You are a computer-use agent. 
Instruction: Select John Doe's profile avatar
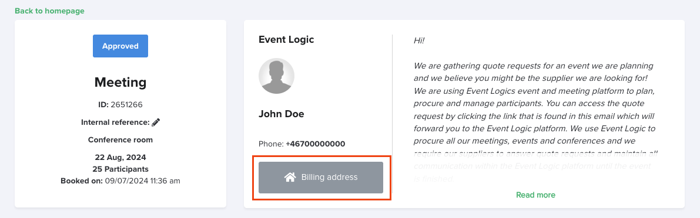click(x=276, y=76)
